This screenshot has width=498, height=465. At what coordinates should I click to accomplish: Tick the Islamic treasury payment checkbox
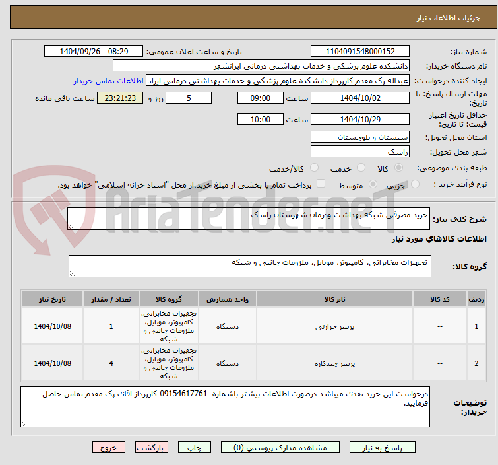(321, 185)
